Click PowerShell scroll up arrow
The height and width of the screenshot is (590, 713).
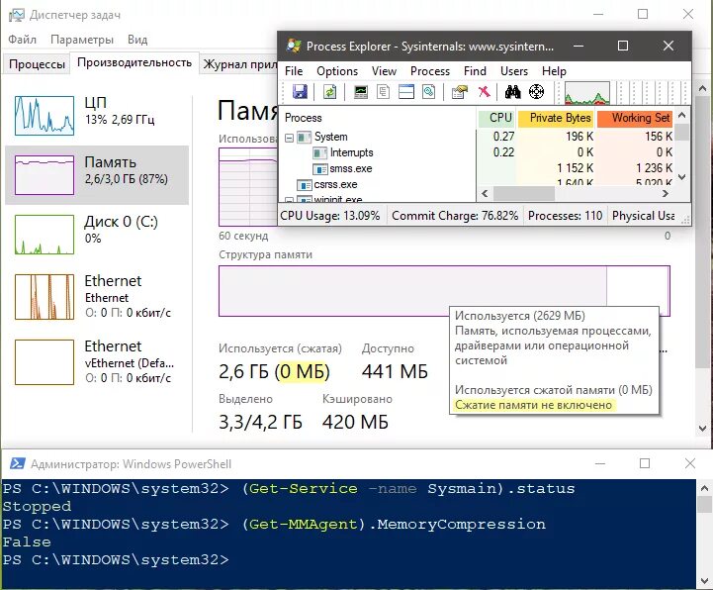[704, 488]
